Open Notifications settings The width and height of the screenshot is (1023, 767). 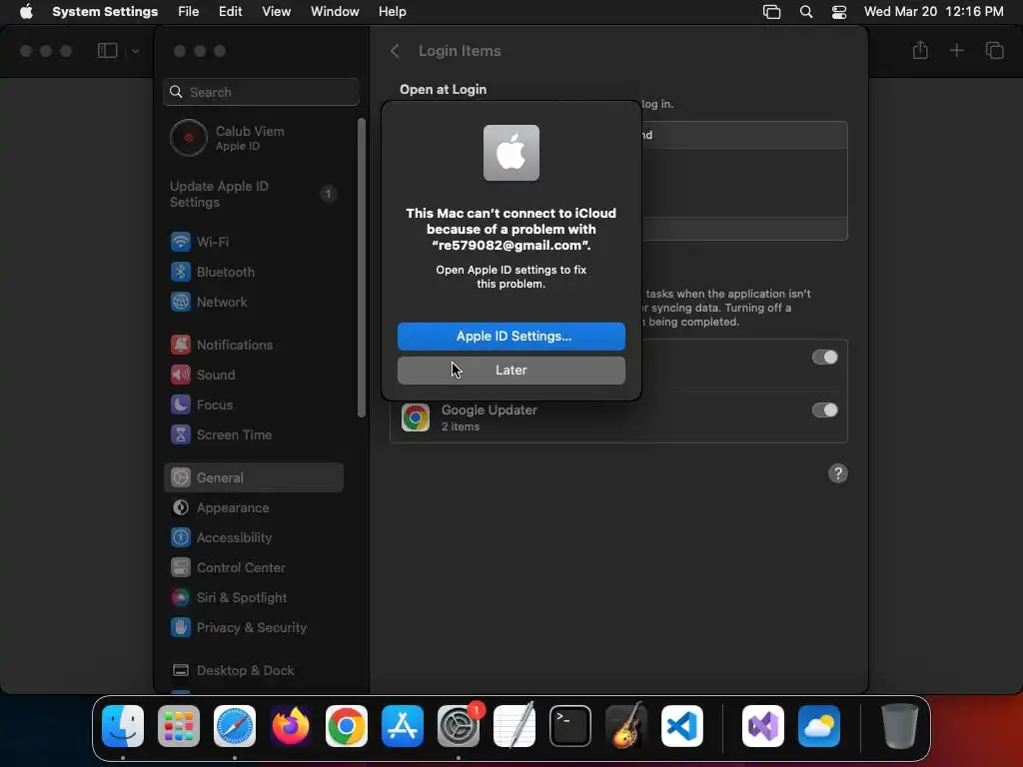[255, 345]
